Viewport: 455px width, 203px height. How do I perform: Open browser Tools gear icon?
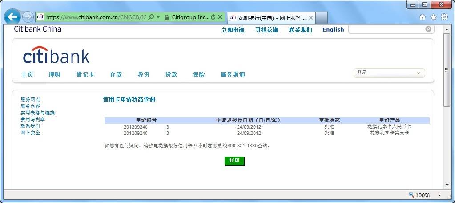click(444, 17)
